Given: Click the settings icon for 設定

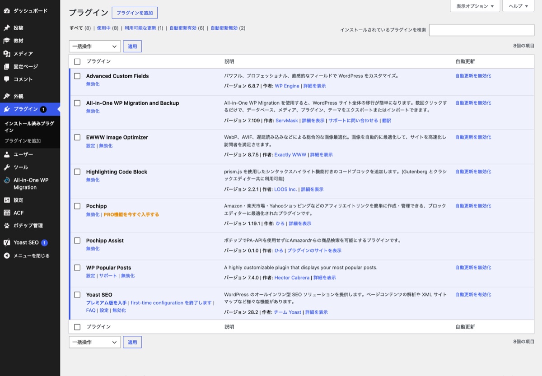Looking at the screenshot, I should point(7,200).
